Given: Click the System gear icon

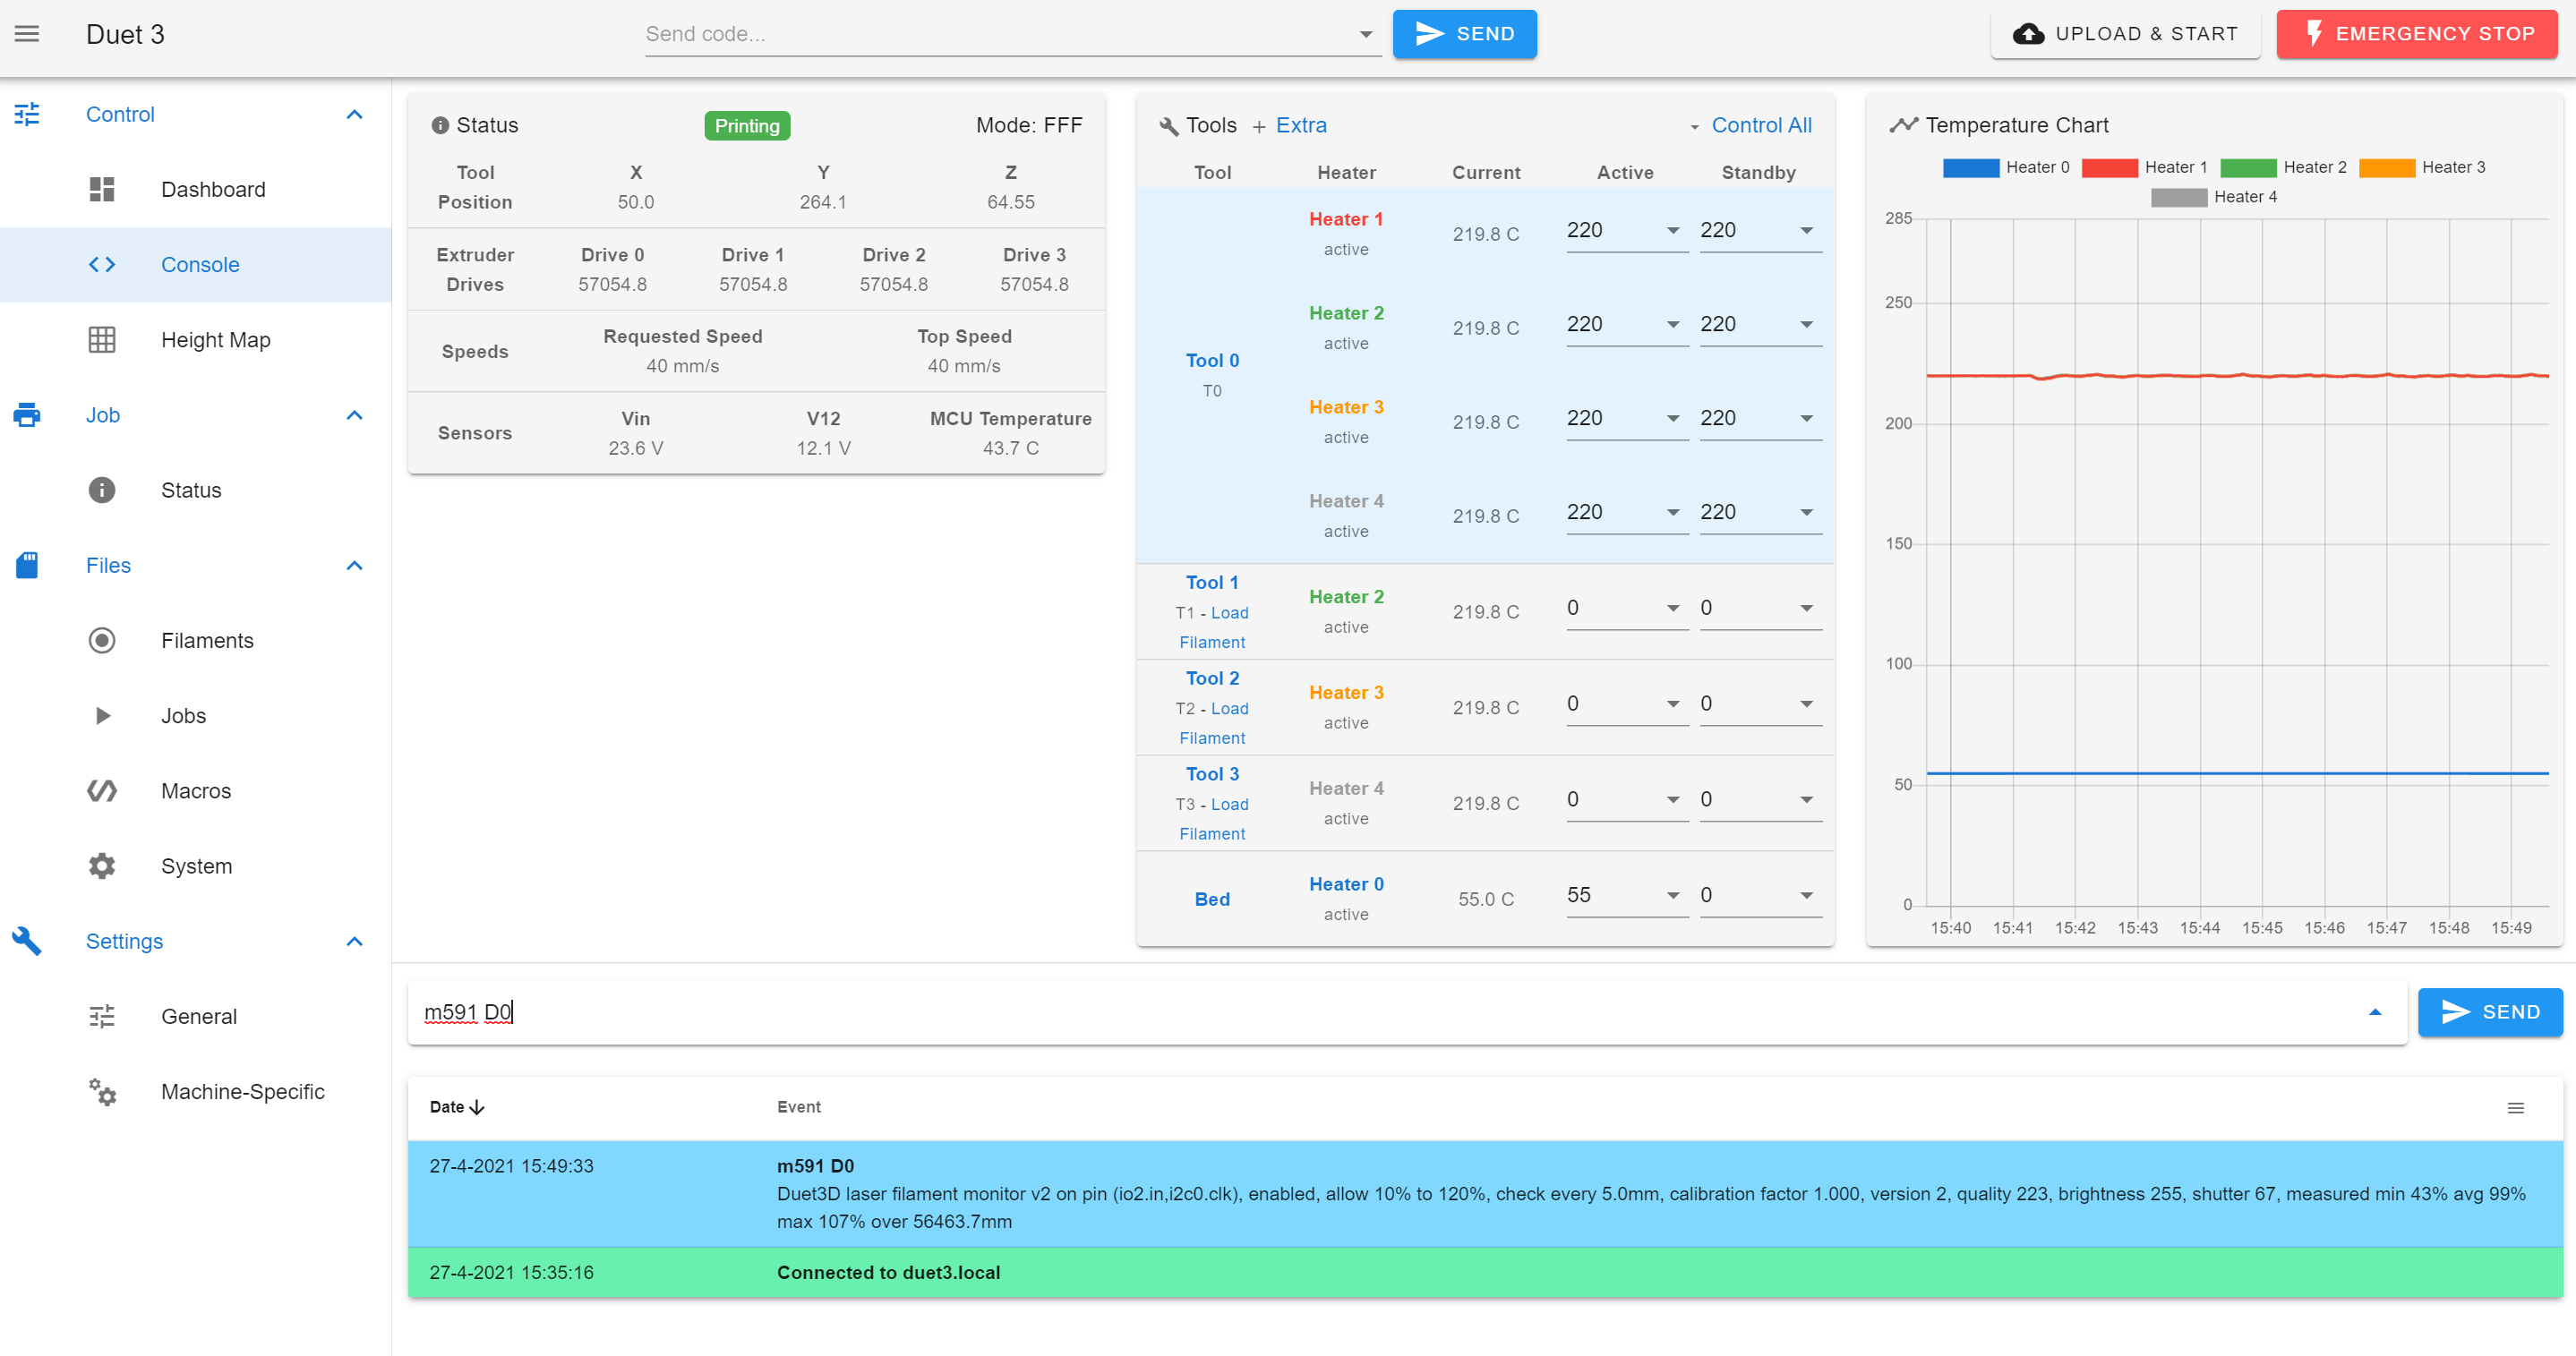Looking at the screenshot, I should pos(102,865).
